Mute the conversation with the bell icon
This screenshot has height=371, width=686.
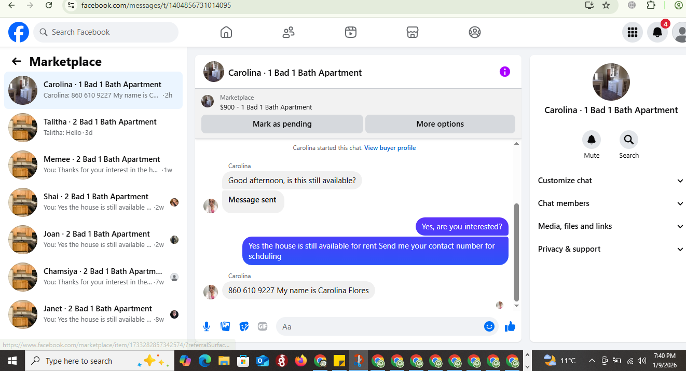pos(592,140)
